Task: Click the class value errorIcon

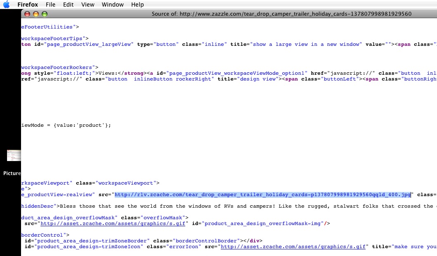Action: [184, 247]
